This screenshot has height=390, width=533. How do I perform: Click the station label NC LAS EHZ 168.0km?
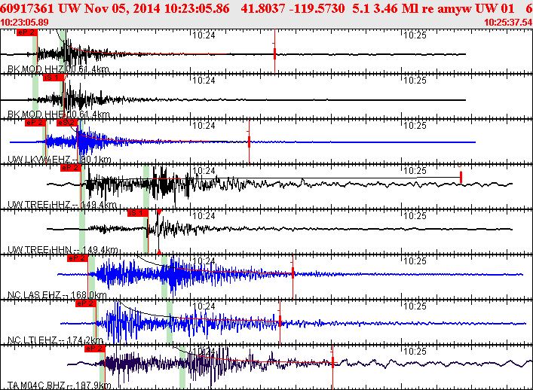(57, 295)
